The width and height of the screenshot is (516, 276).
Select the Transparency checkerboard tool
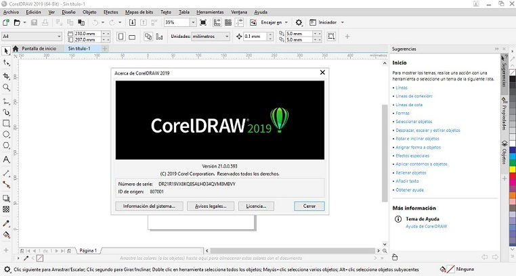click(x=6, y=209)
